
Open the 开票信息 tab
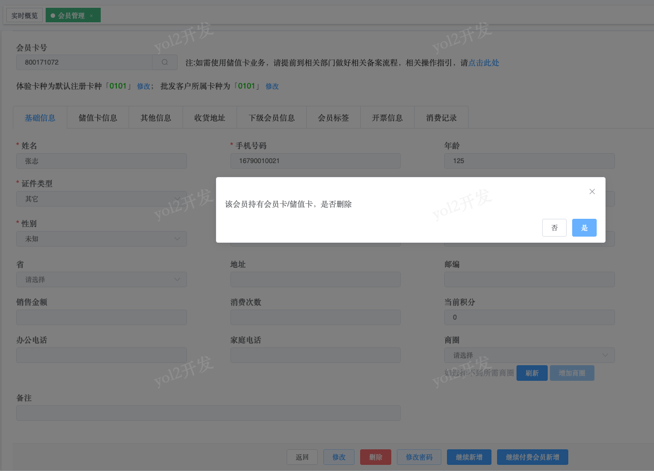click(387, 117)
